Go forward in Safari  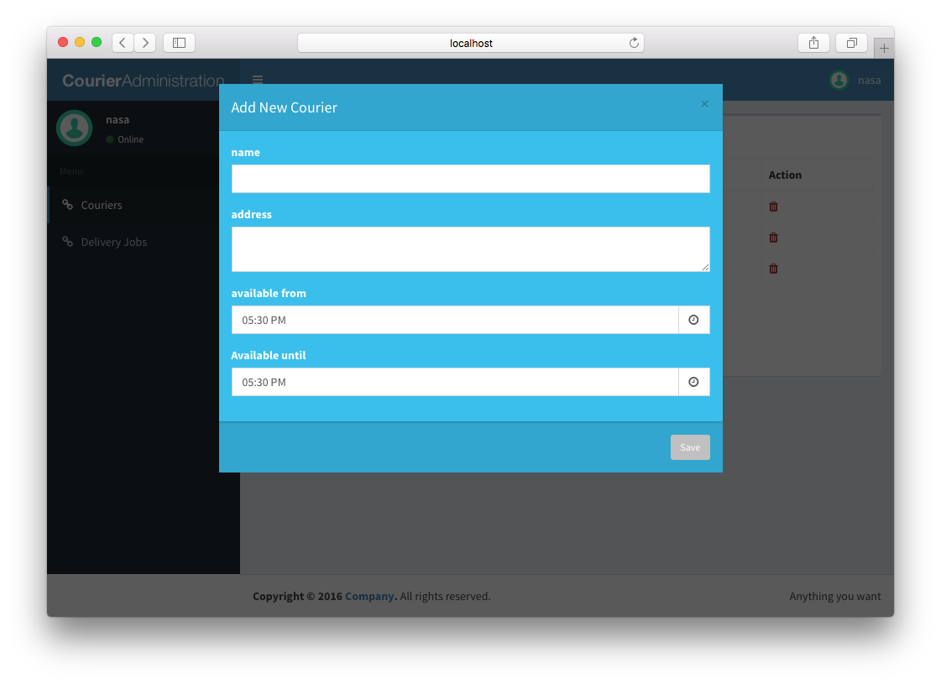[145, 43]
